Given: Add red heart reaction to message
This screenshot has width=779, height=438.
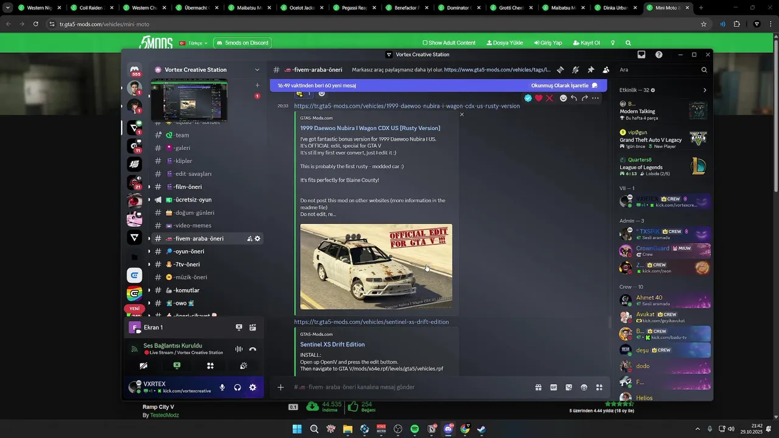Looking at the screenshot, I should [539, 98].
